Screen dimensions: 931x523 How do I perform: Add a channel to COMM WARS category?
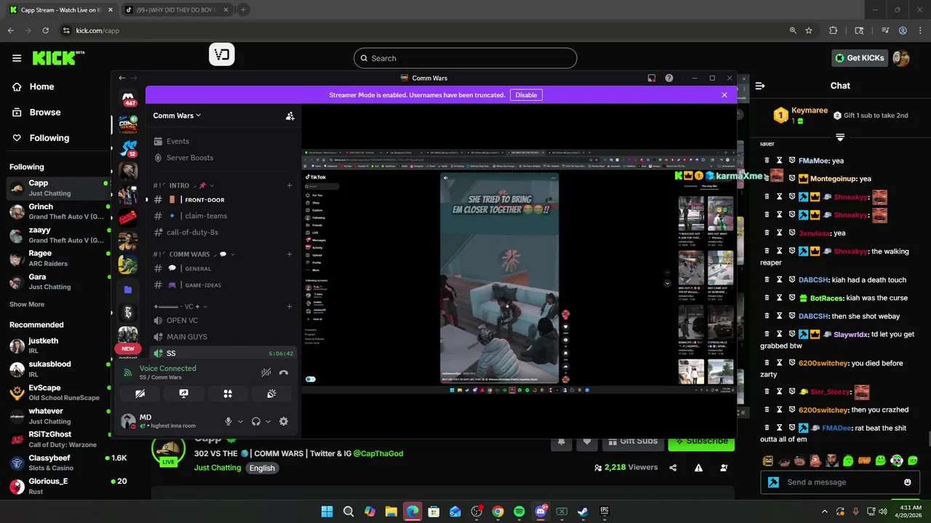click(289, 254)
